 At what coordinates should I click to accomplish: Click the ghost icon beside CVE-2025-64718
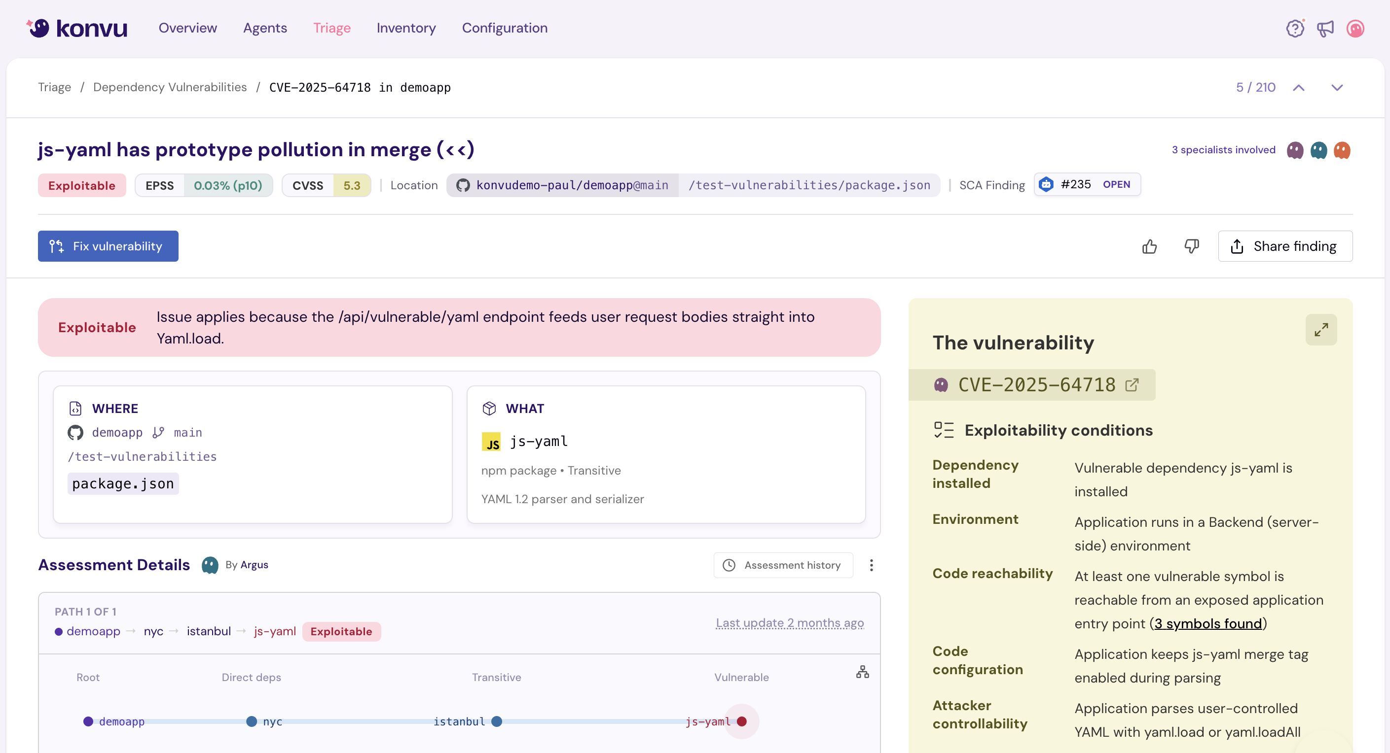[941, 385]
